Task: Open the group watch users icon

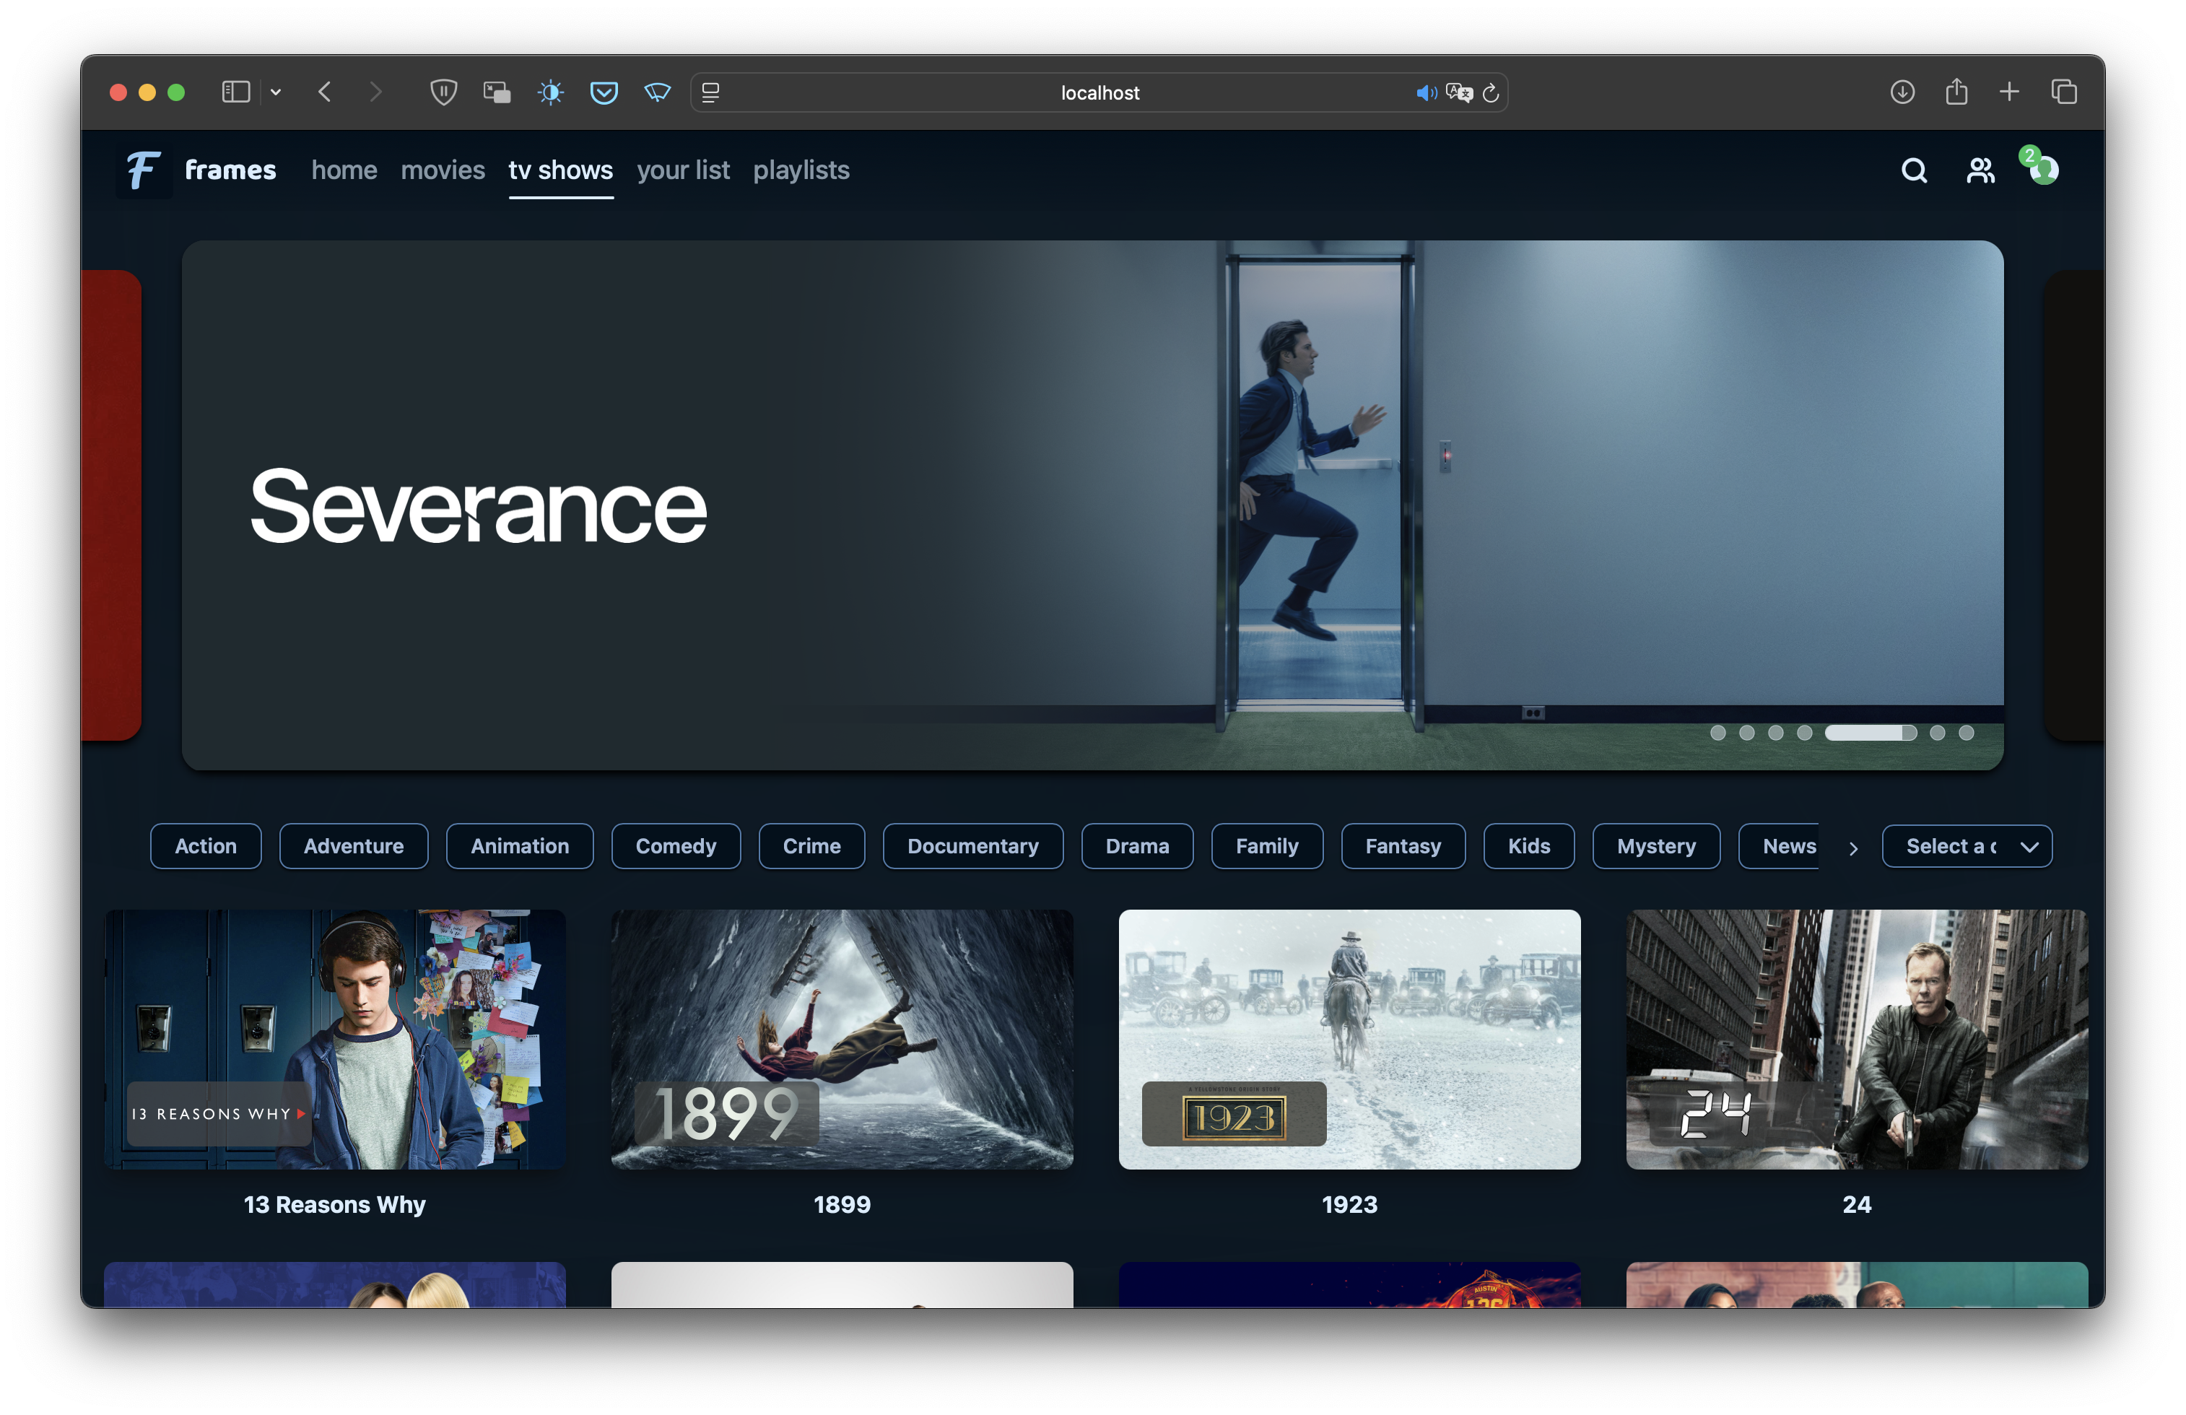Action: 1980,171
